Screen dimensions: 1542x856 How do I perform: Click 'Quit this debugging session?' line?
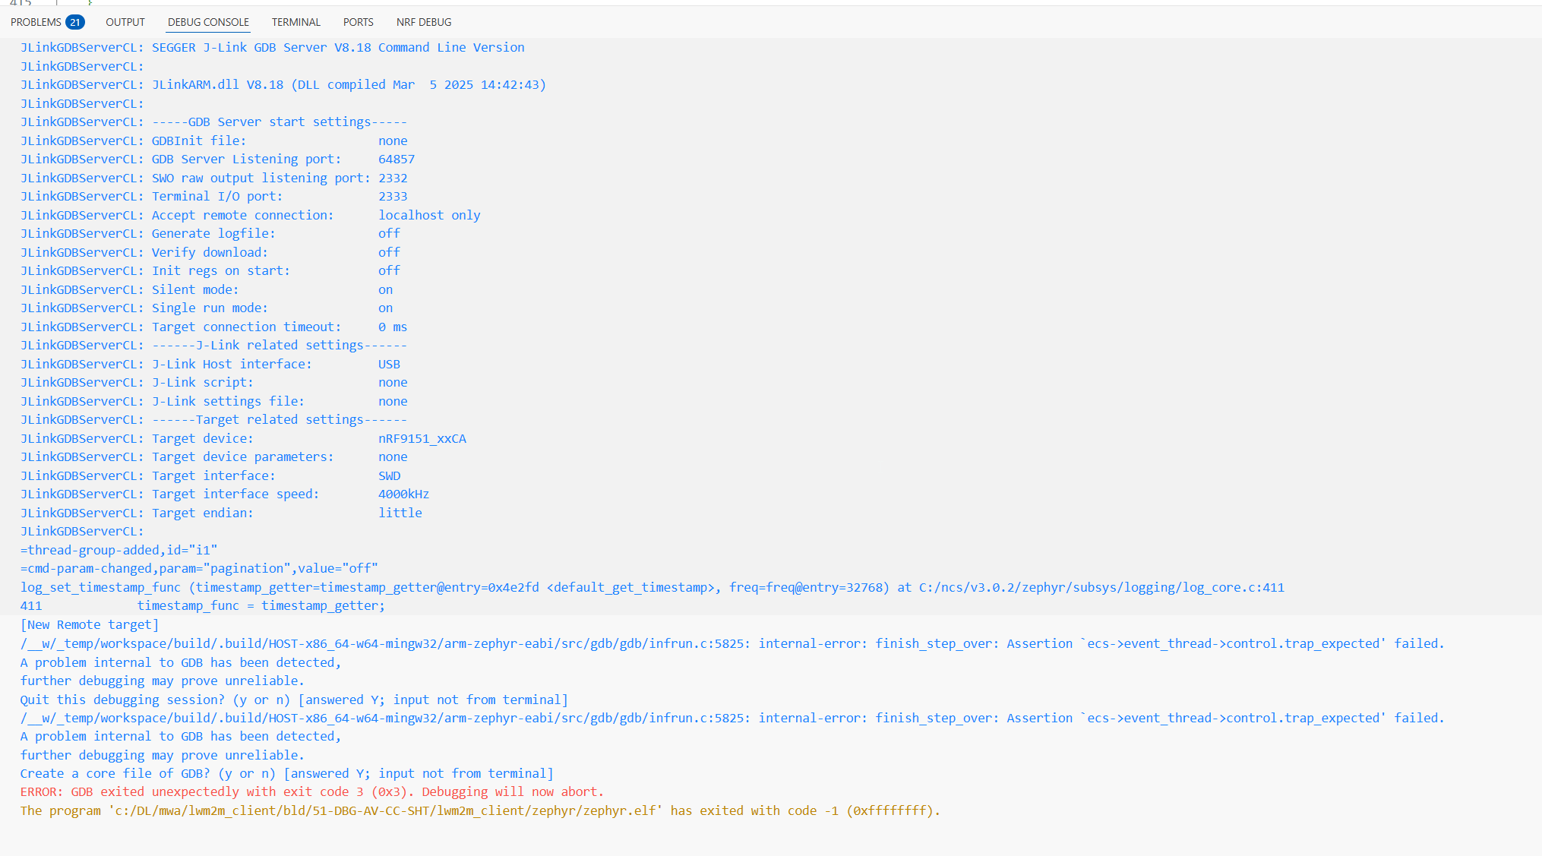tap(294, 700)
